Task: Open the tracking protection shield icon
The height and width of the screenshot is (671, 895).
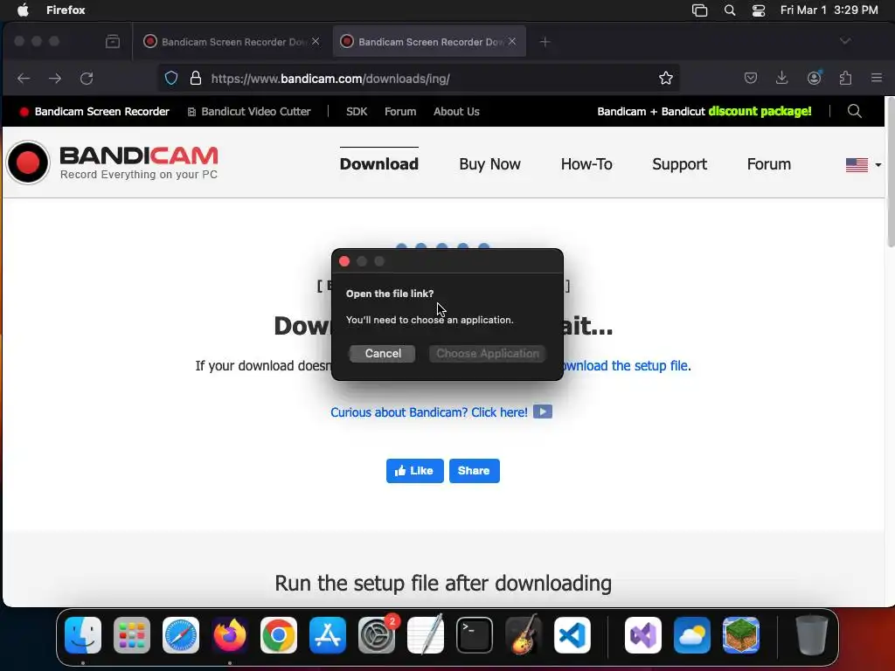Action: click(x=171, y=78)
